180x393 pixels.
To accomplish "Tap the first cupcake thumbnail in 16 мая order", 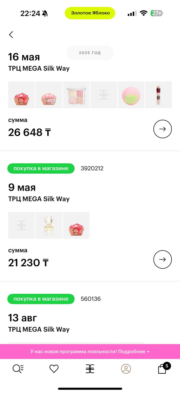I will (21, 95).
